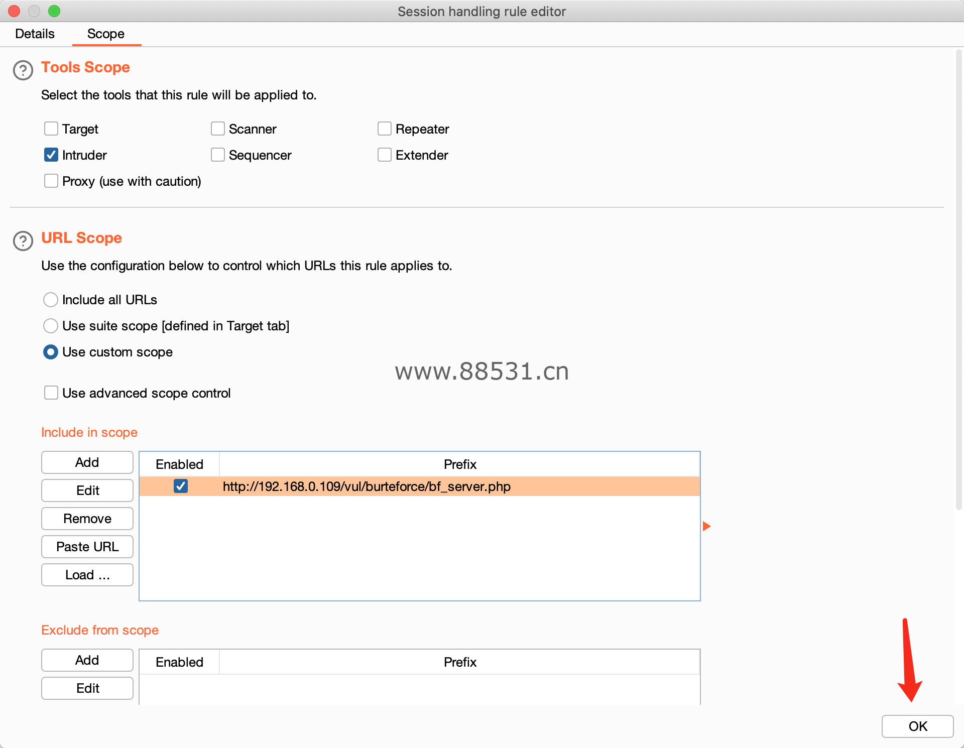Enable the Repeater checkbox
Image resolution: width=964 pixels, height=748 pixels.
(385, 129)
